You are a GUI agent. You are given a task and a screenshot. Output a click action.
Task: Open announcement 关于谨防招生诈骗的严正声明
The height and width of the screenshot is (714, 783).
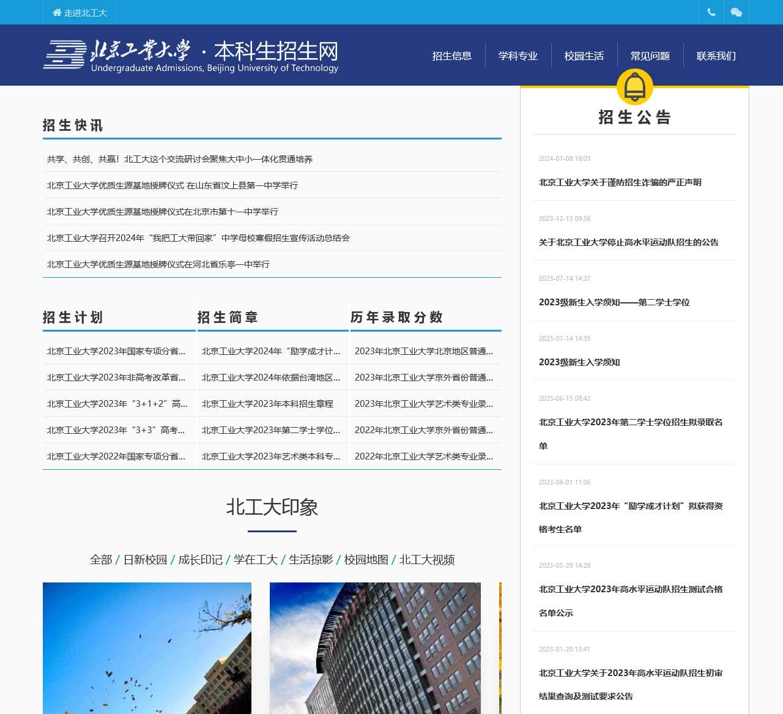pyautogui.click(x=620, y=182)
